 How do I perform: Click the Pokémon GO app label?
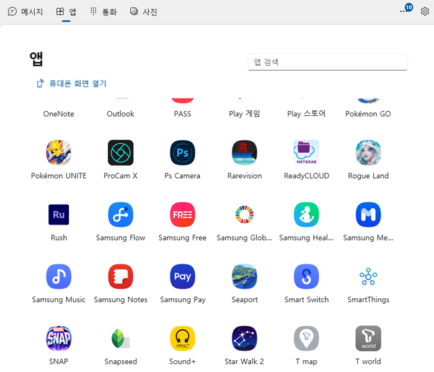[x=368, y=113]
